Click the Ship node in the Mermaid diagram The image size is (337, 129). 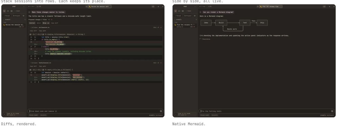click(x=262, y=23)
